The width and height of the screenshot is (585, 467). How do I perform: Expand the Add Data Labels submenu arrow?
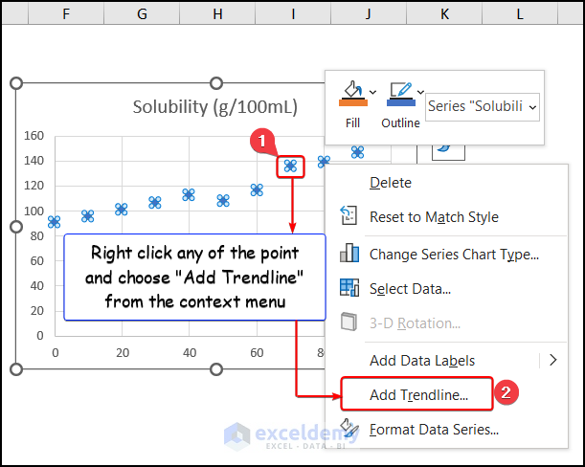[552, 361]
